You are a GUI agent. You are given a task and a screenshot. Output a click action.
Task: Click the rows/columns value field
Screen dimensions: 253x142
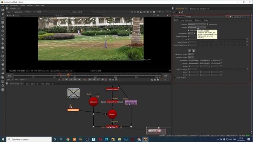193,36
